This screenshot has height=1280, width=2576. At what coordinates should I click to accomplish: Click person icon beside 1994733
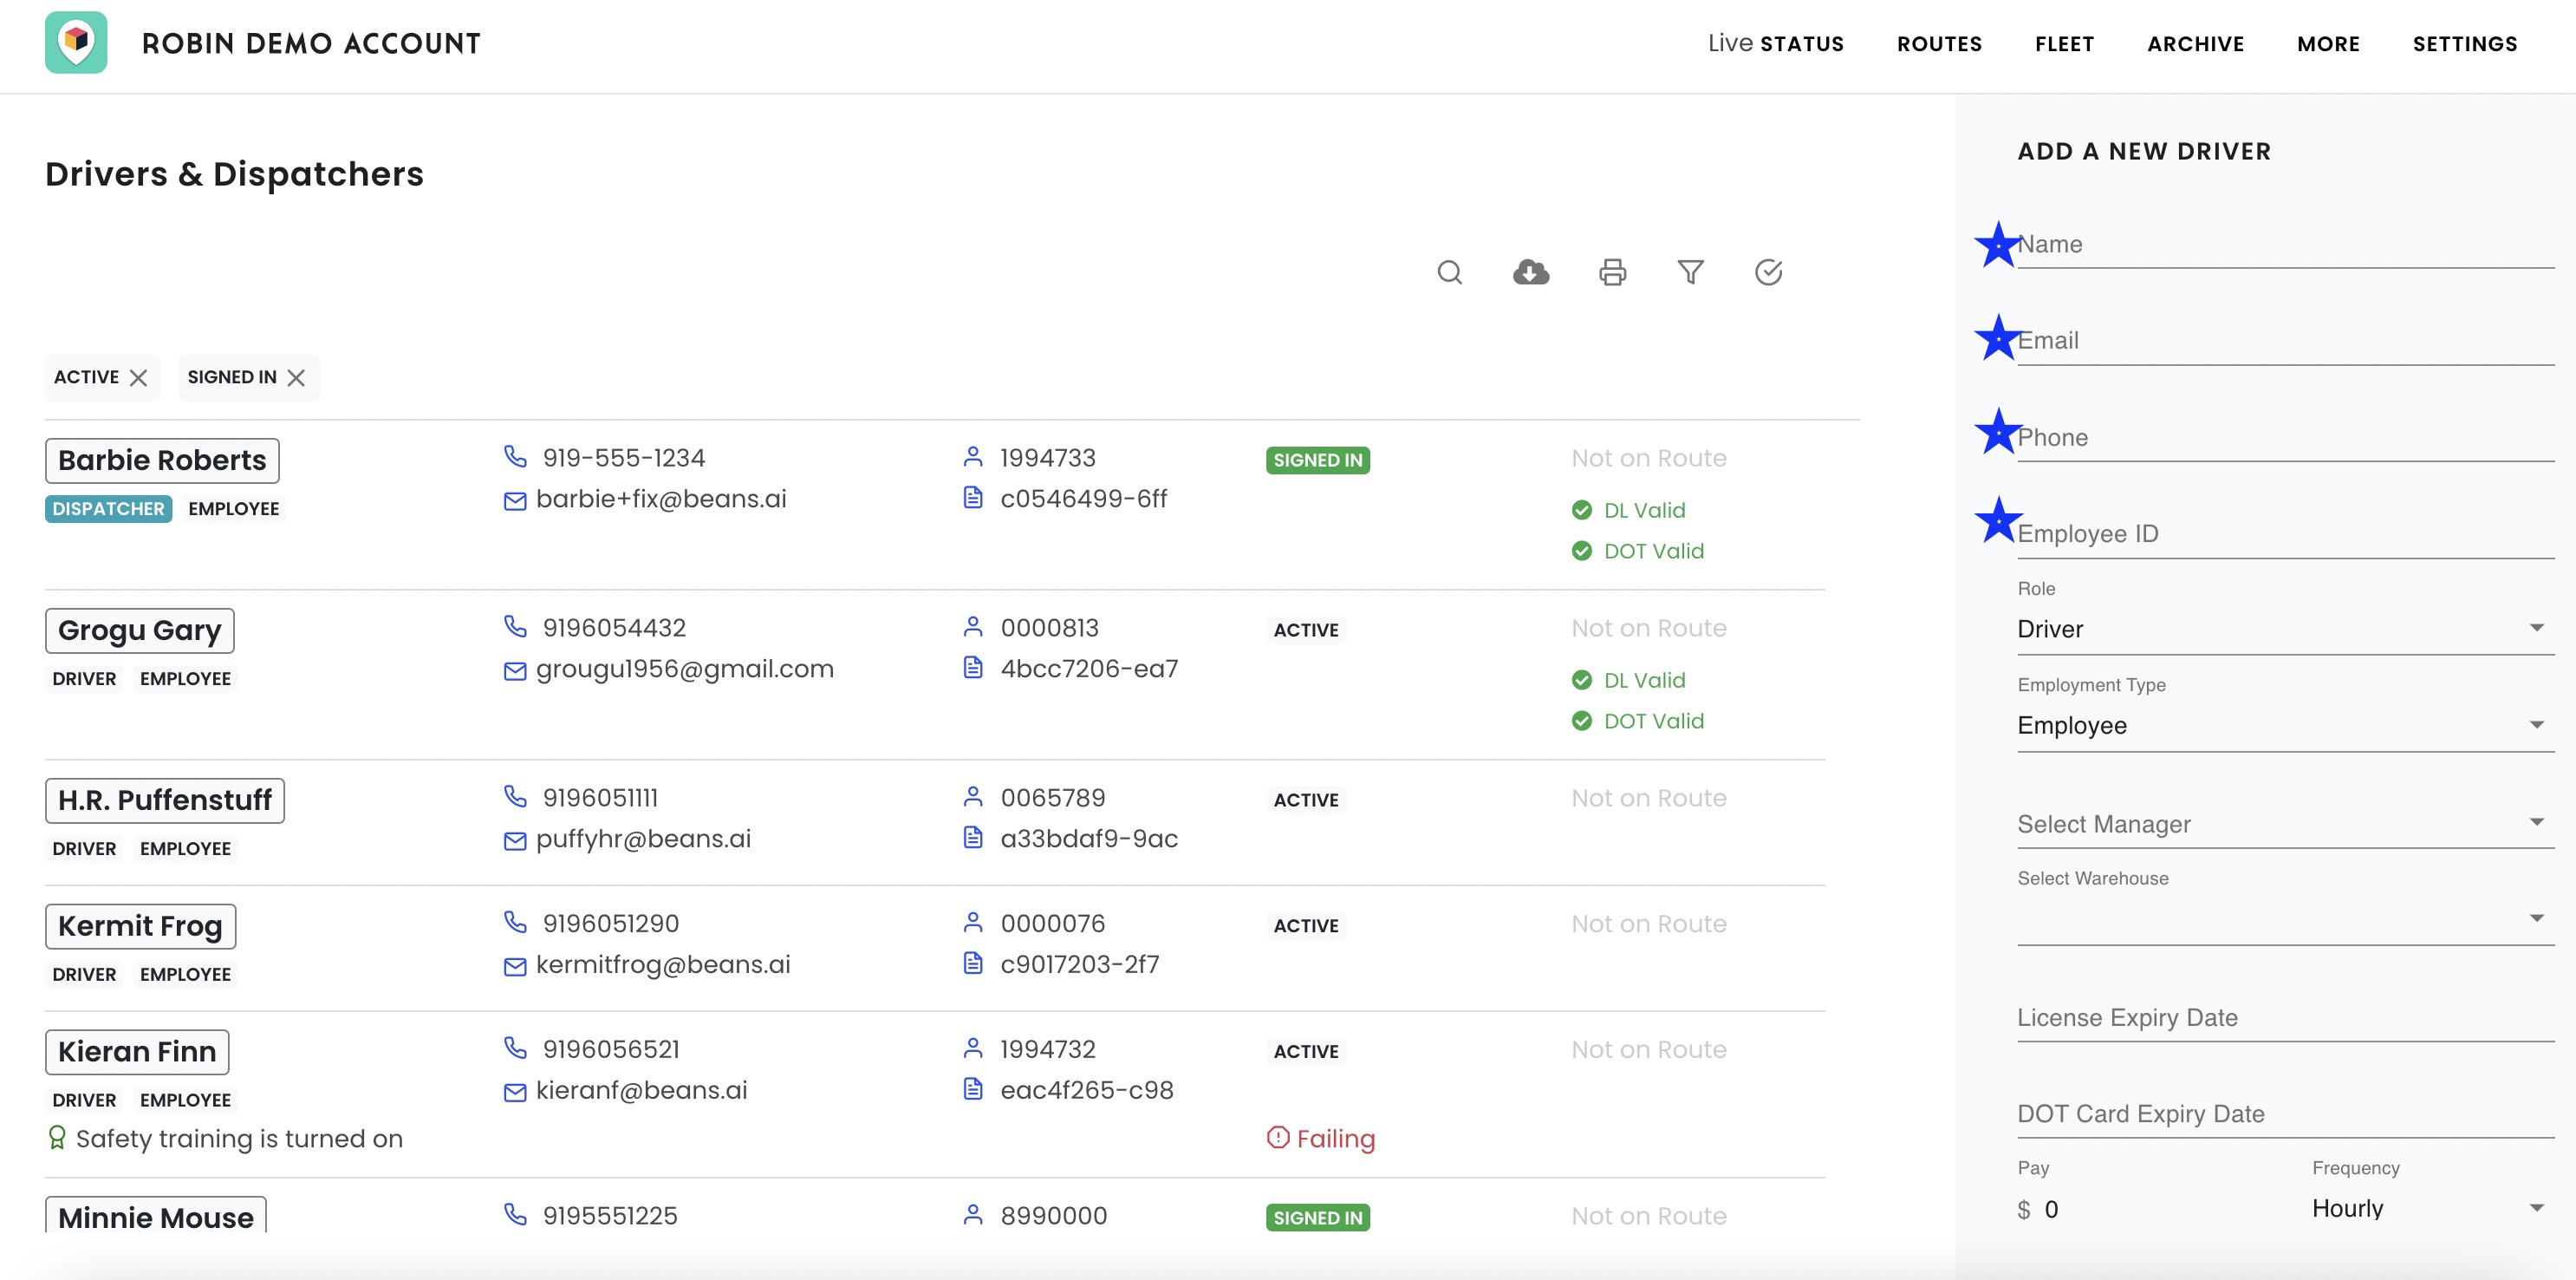972,456
